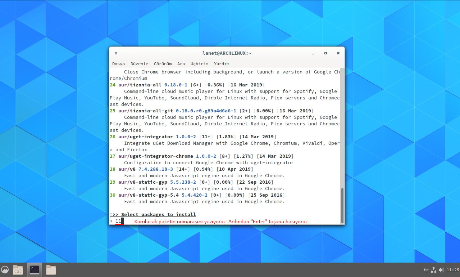
Task: Click the badged folder icon in the taskbar
Action: 18,269
